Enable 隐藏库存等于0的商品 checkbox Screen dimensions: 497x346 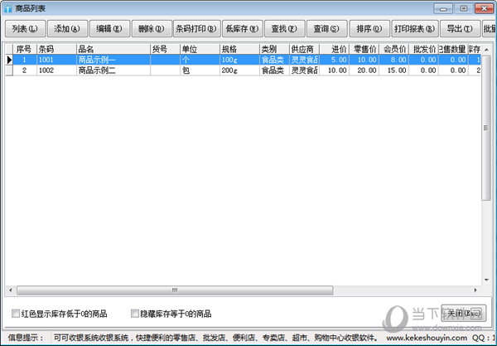[135, 314]
